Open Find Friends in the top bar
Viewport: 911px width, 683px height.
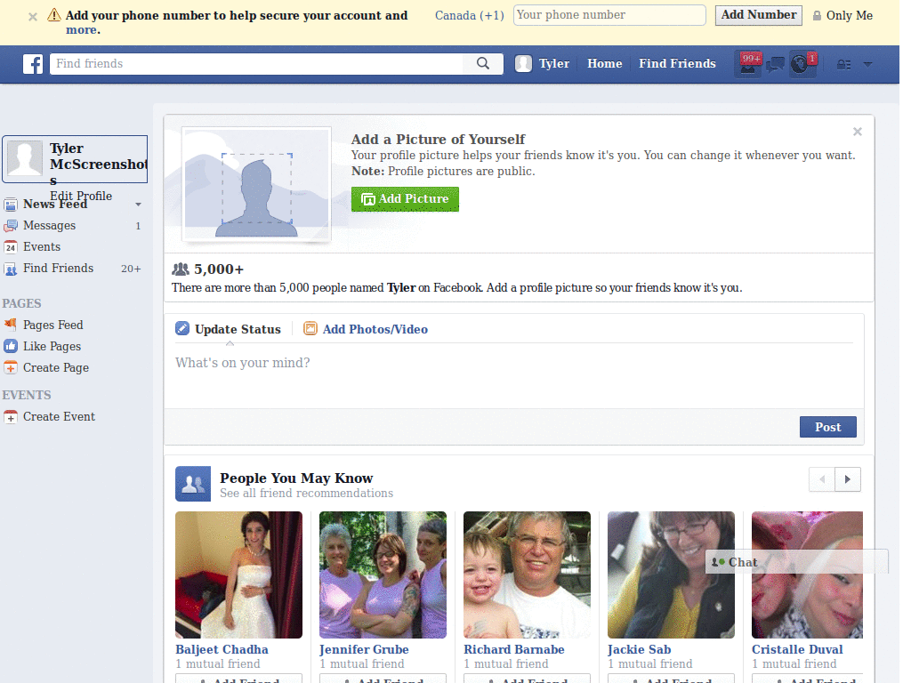coord(677,63)
